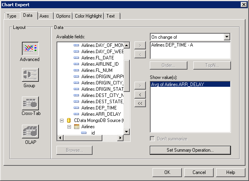249x181 pixels.
Task: Switch to the Axes tab
Action: tap(44, 16)
